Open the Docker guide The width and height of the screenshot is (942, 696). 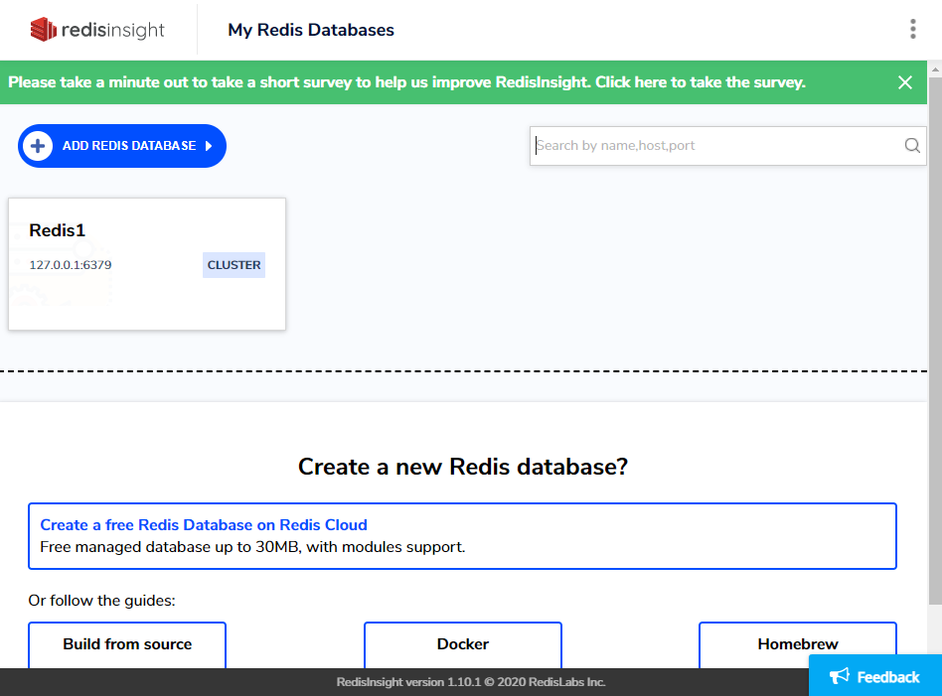[463, 644]
